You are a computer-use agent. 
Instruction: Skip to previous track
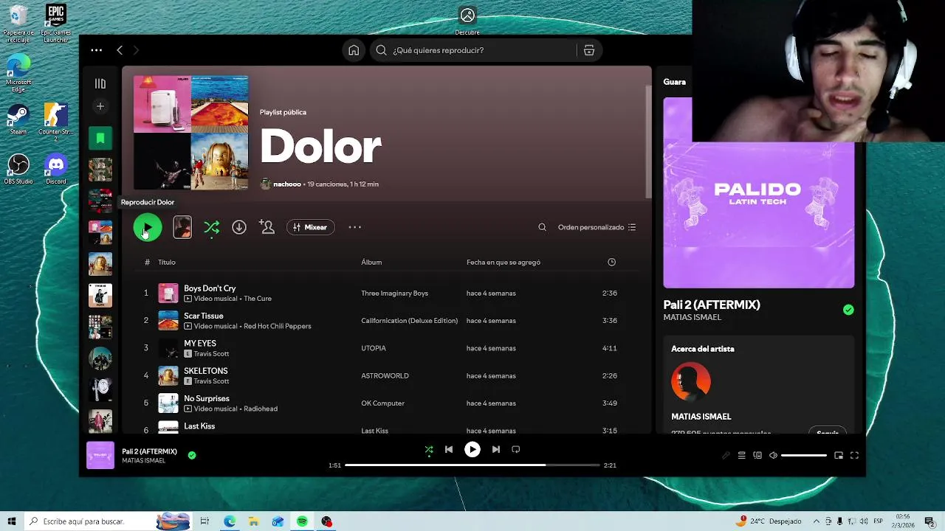449,449
